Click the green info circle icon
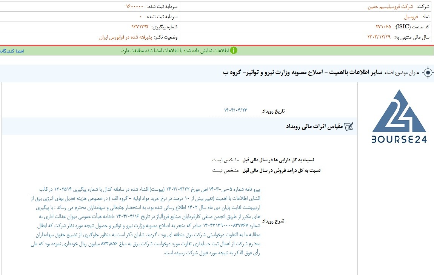 234,51
